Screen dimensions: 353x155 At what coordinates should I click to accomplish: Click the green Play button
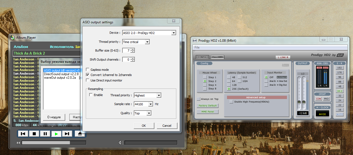pyautogui.click(x=56, y=134)
